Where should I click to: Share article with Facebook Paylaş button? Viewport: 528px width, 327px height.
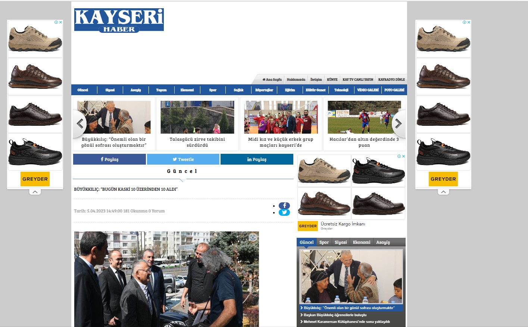coord(109,159)
